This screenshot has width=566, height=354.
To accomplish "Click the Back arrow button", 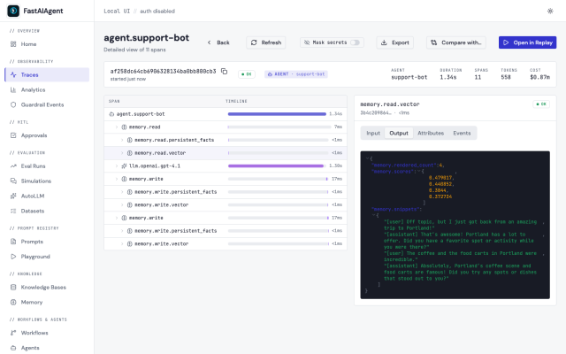I will click(x=218, y=42).
